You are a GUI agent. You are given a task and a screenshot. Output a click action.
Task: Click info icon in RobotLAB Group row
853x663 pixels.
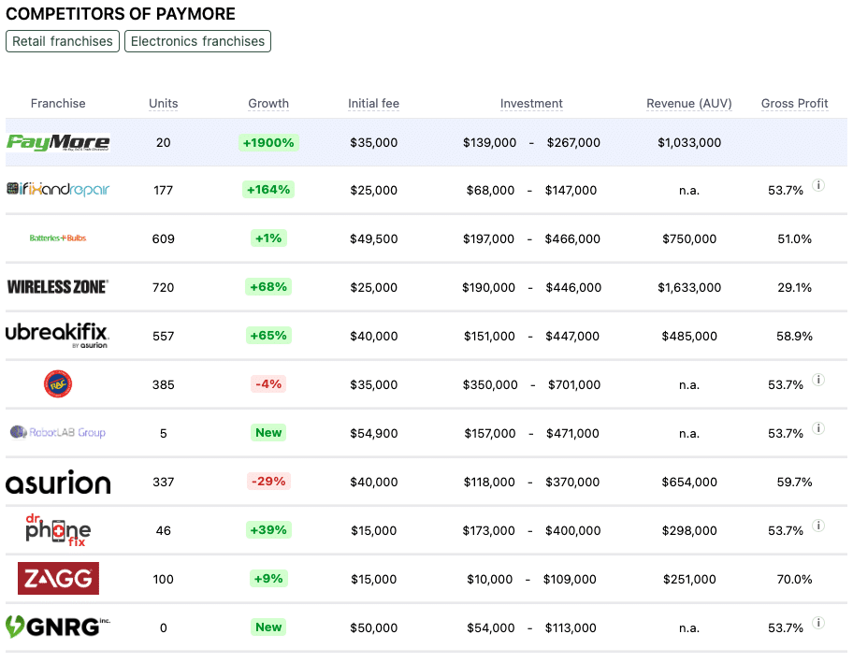click(x=818, y=428)
